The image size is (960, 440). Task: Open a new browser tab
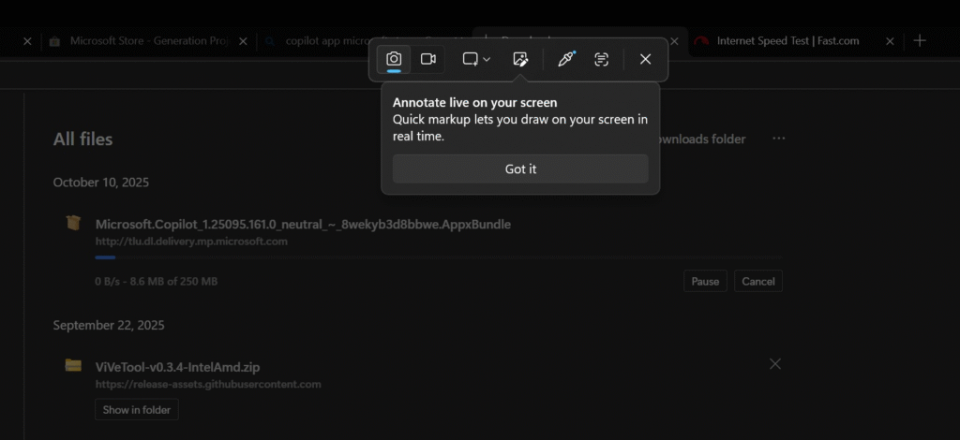[920, 41]
